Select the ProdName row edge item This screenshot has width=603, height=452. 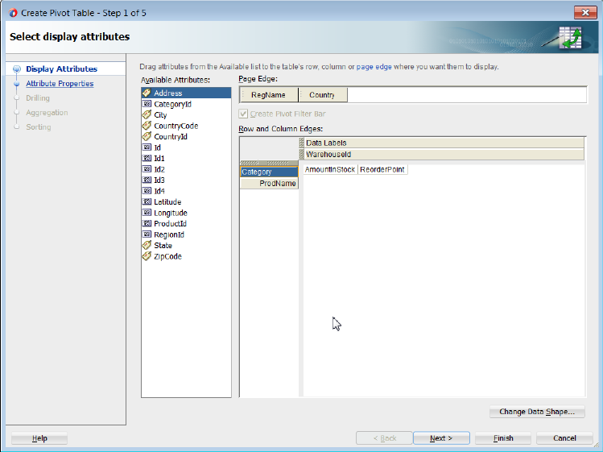coord(269,183)
